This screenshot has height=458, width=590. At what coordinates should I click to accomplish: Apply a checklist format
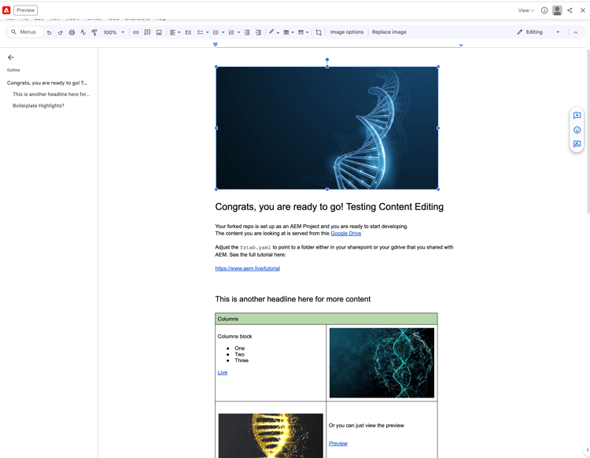[x=200, y=32]
